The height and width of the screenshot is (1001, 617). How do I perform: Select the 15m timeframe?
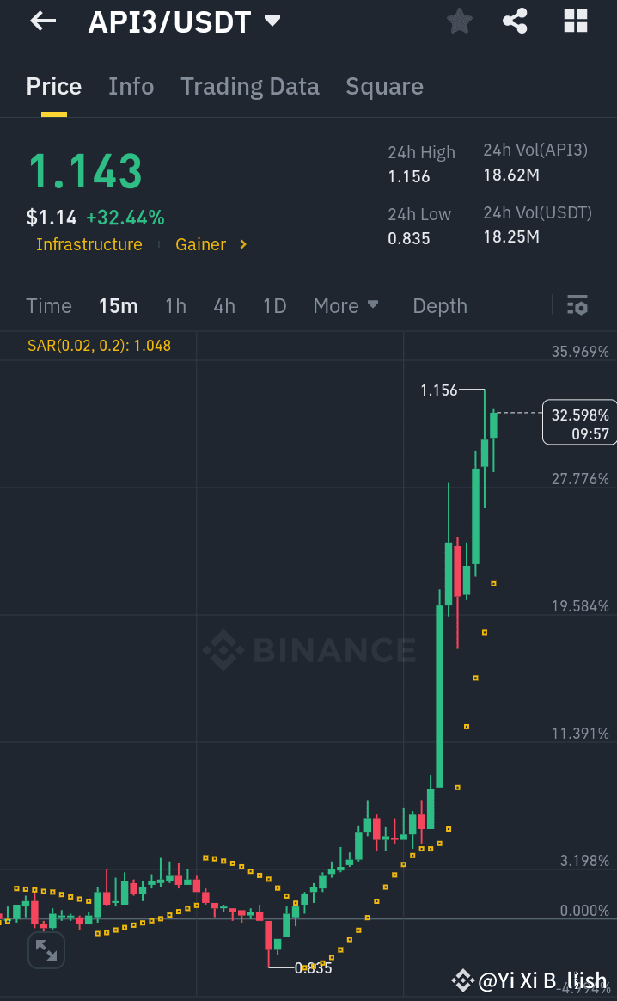[x=118, y=305]
